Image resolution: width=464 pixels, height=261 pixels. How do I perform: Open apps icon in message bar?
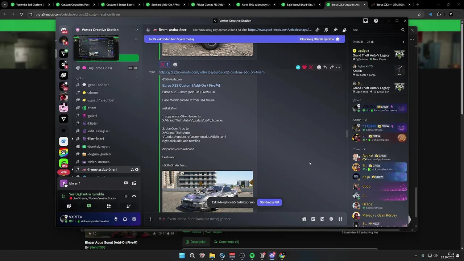(340, 219)
